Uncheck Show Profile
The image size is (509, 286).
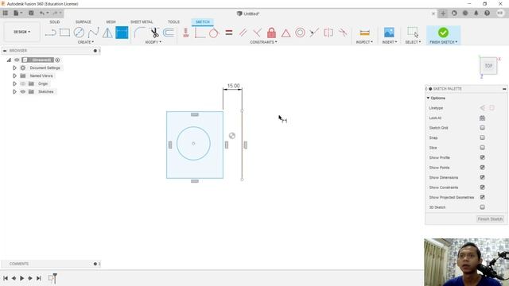click(x=482, y=157)
